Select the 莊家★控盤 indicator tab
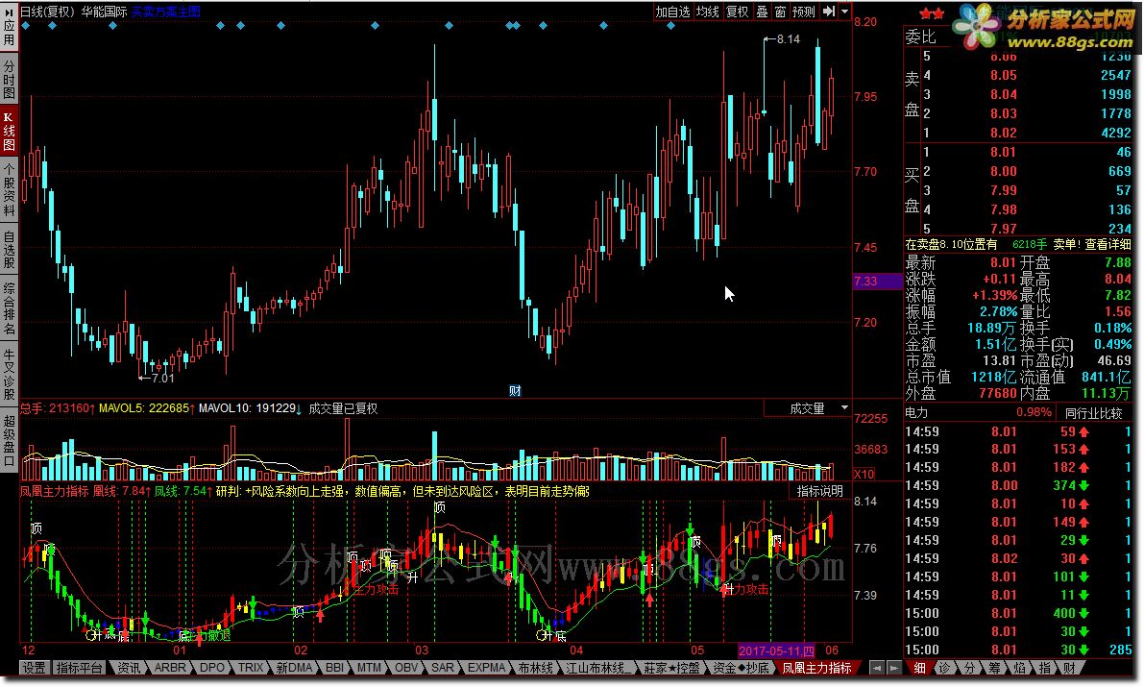The height and width of the screenshot is (687, 1144). 671,667
